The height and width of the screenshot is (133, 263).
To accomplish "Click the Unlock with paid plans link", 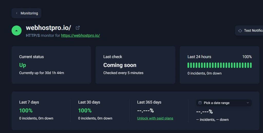I will point(155,118).
